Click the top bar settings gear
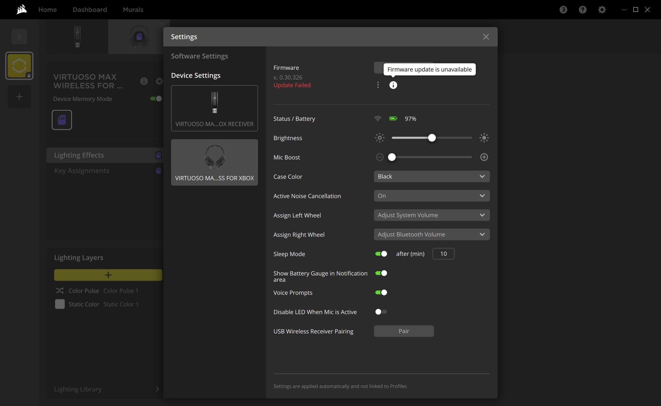This screenshot has width=661, height=406. (x=602, y=10)
